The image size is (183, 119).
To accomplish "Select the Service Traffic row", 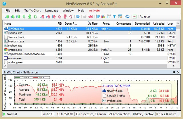I will tap(89, 37).
